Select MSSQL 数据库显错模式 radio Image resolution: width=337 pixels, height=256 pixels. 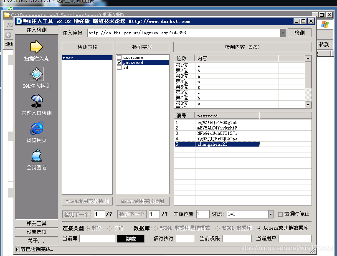click(x=156, y=228)
